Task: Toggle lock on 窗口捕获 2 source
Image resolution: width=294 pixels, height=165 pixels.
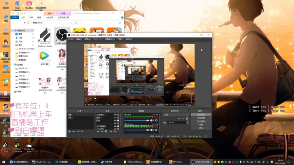Action: pos(118,115)
